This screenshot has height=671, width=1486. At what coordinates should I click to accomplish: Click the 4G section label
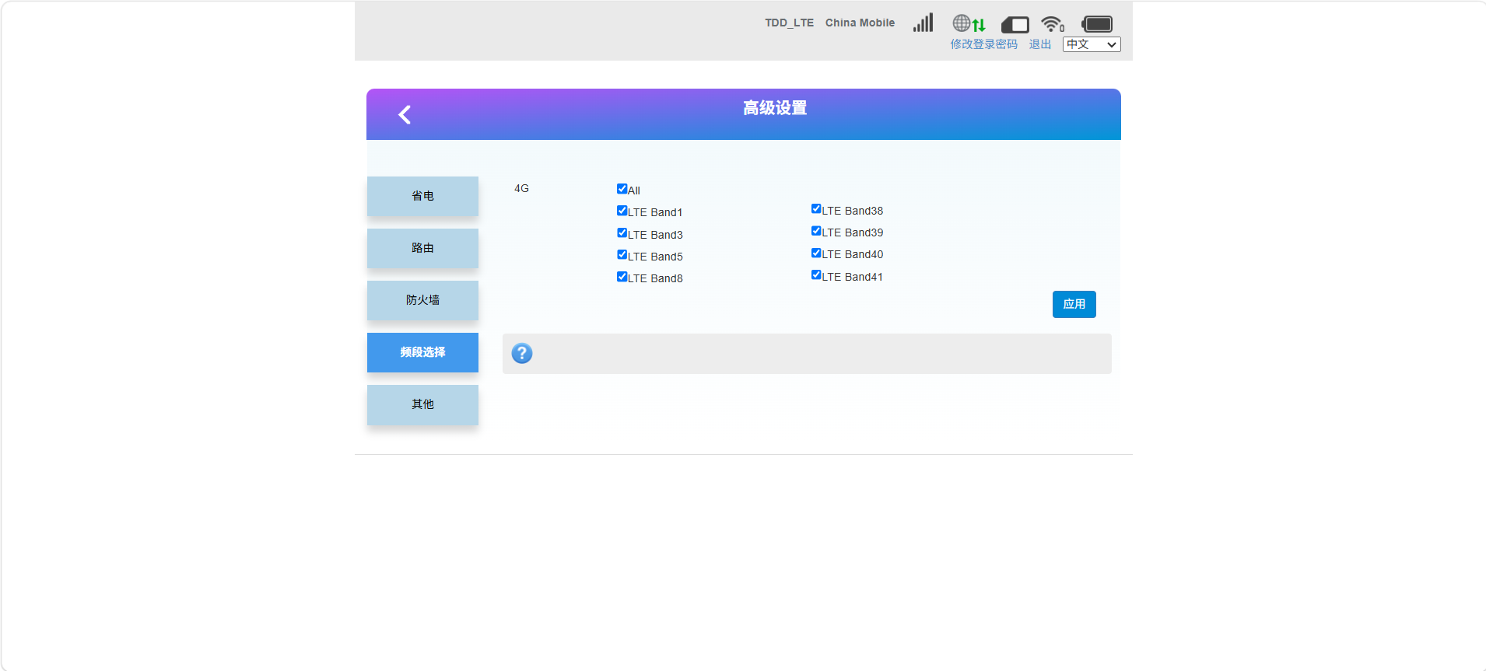pyautogui.click(x=521, y=188)
